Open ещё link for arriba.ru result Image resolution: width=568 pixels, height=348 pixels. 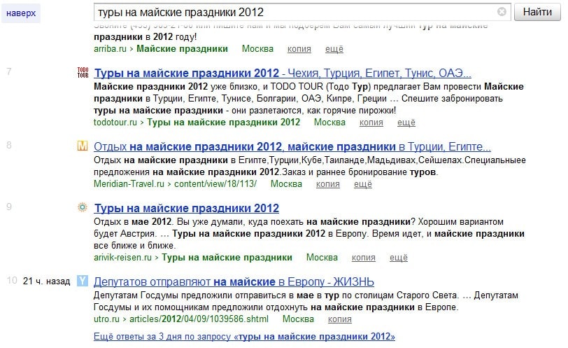[x=334, y=49]
